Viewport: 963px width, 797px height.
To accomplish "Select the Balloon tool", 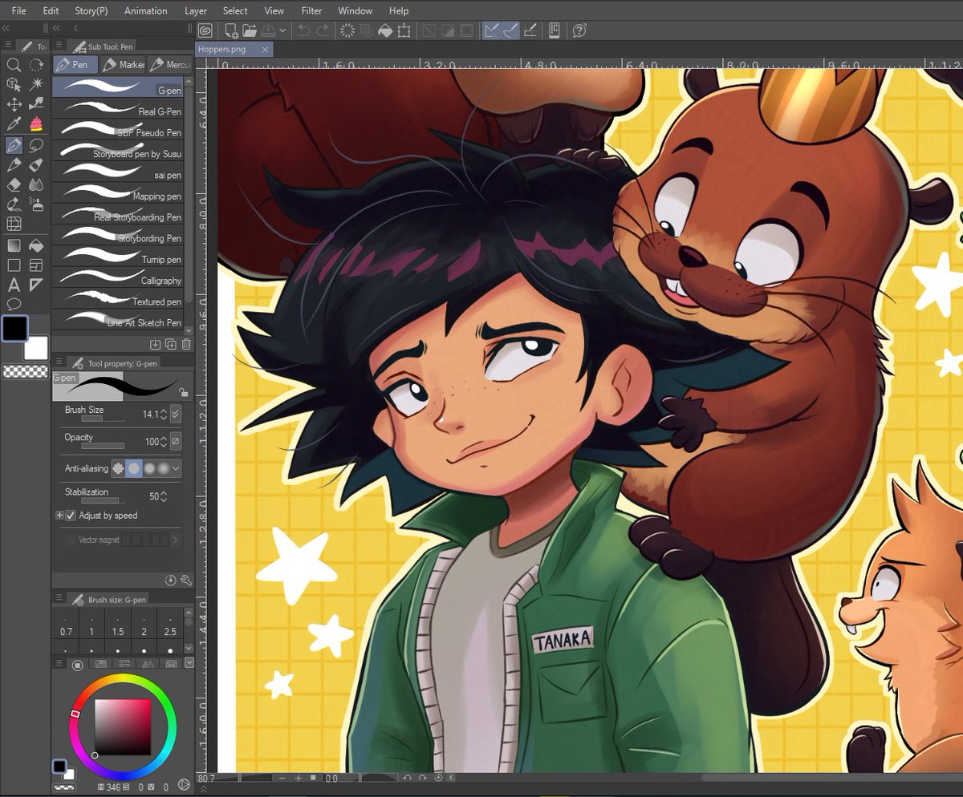I will 14,304.
